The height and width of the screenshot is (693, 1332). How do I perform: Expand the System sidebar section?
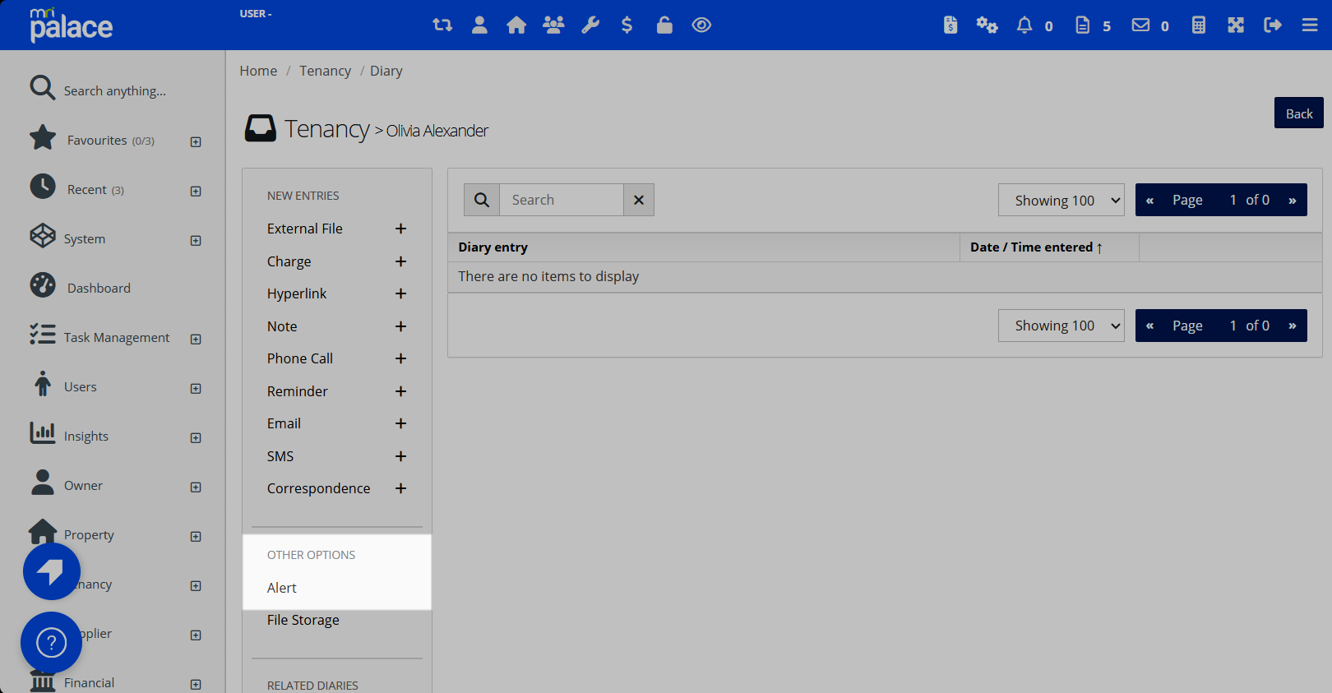coord(196,241)
